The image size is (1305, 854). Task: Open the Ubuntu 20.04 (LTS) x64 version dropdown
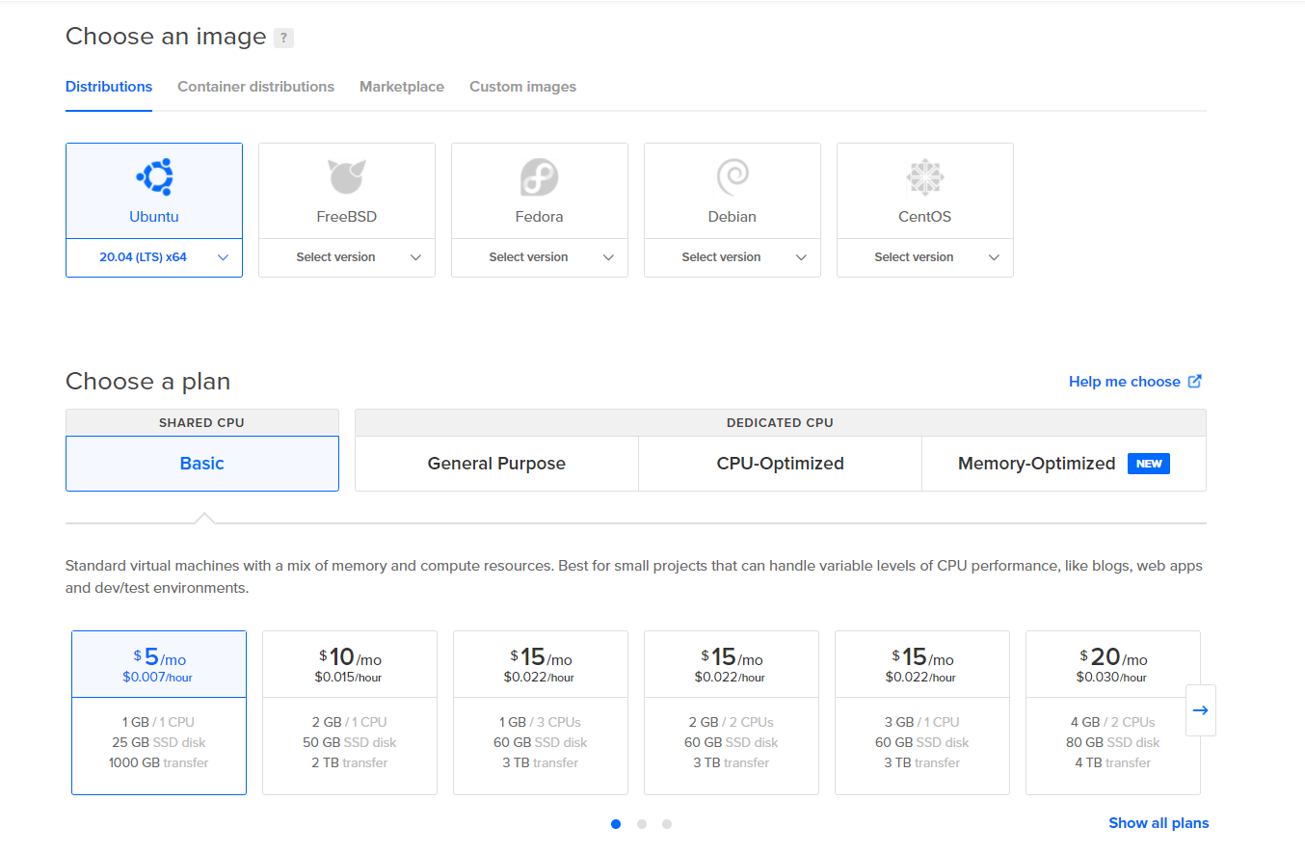pos(154,257)
